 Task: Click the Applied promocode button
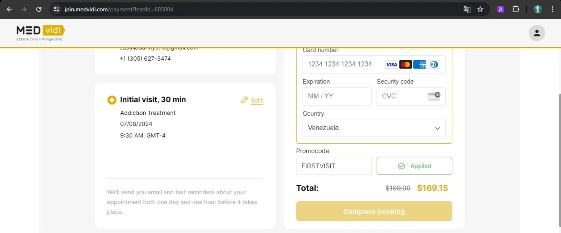(x=414, y=166)
